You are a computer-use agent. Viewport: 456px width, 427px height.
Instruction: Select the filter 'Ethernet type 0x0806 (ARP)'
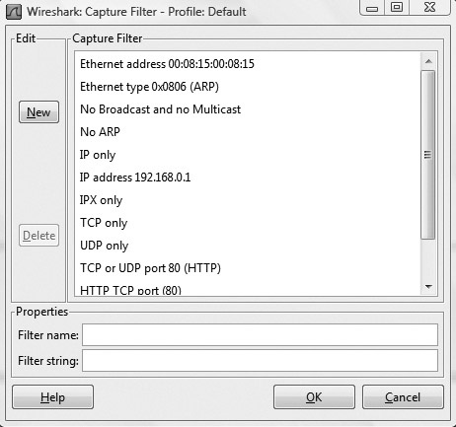(248, 87)
